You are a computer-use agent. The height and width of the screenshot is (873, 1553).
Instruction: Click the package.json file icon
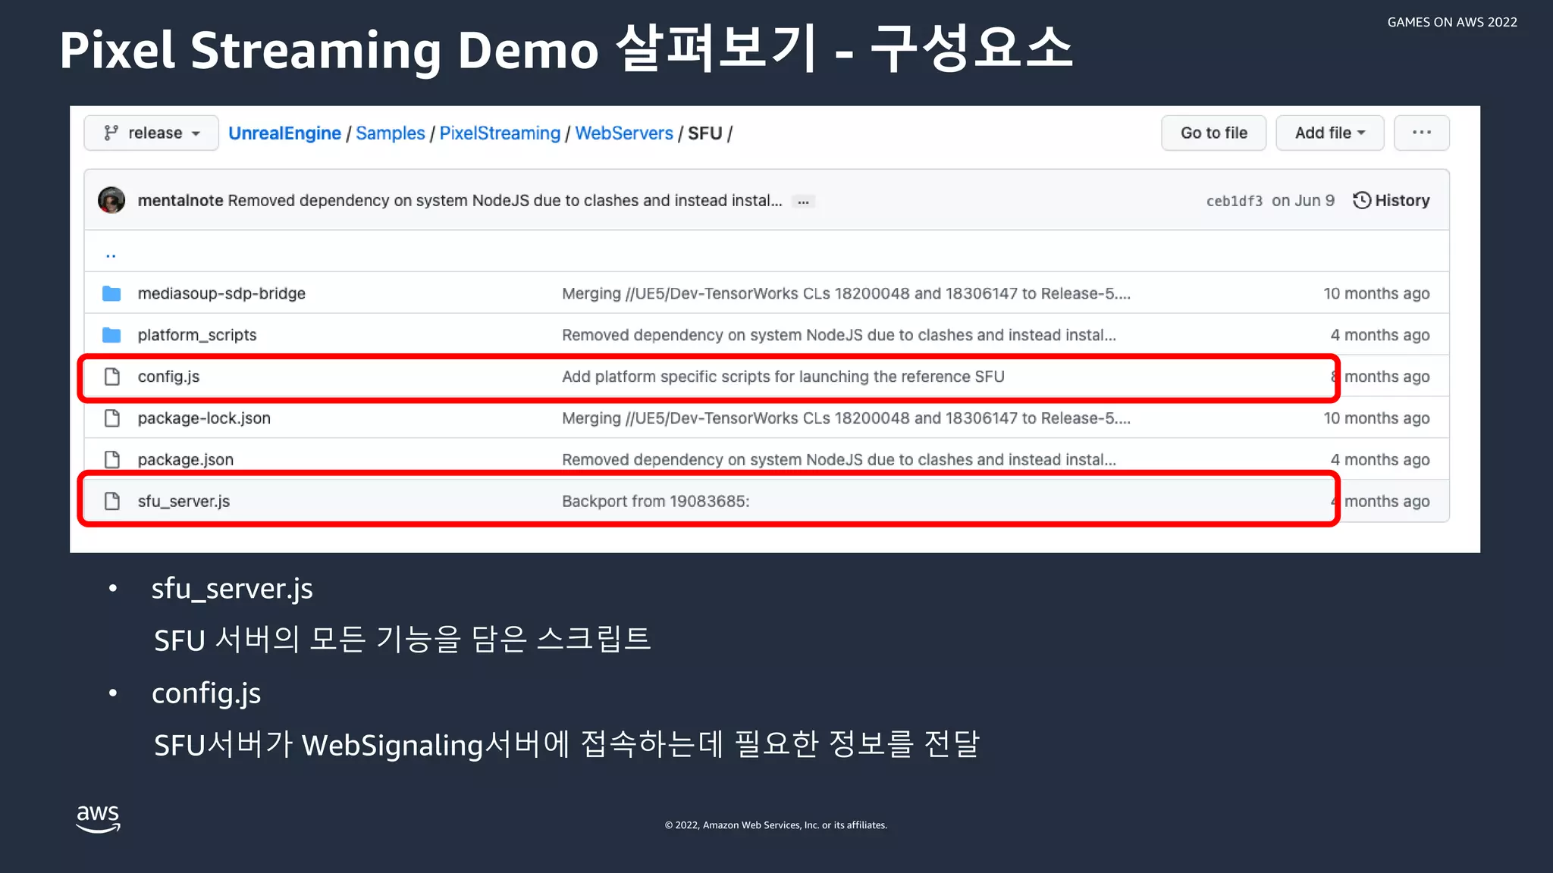[x=112, y=459]
